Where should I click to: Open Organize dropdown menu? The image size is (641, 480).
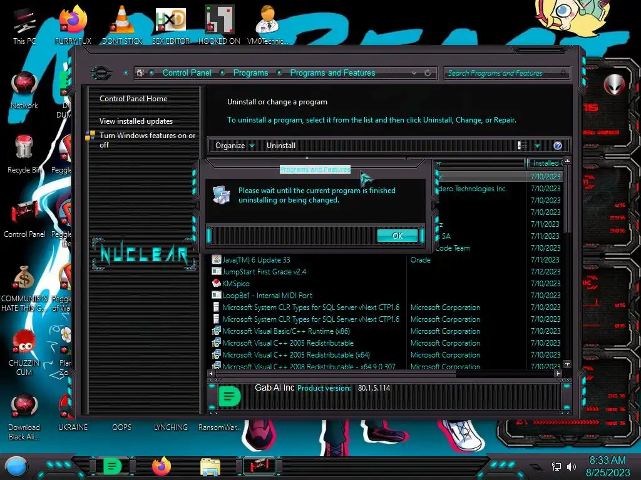point(235,146)
